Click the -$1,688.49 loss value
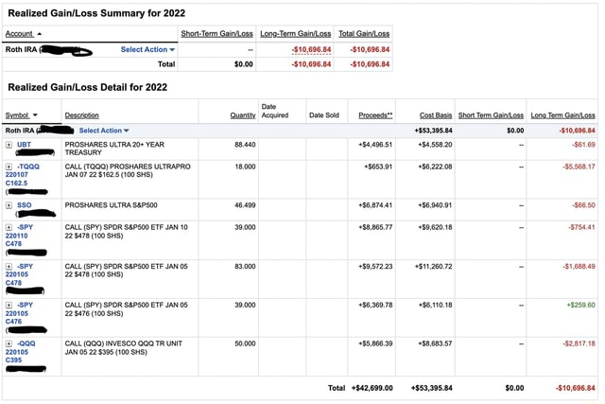The width and height of the screenshot is (605, 404). click(579, 266)
